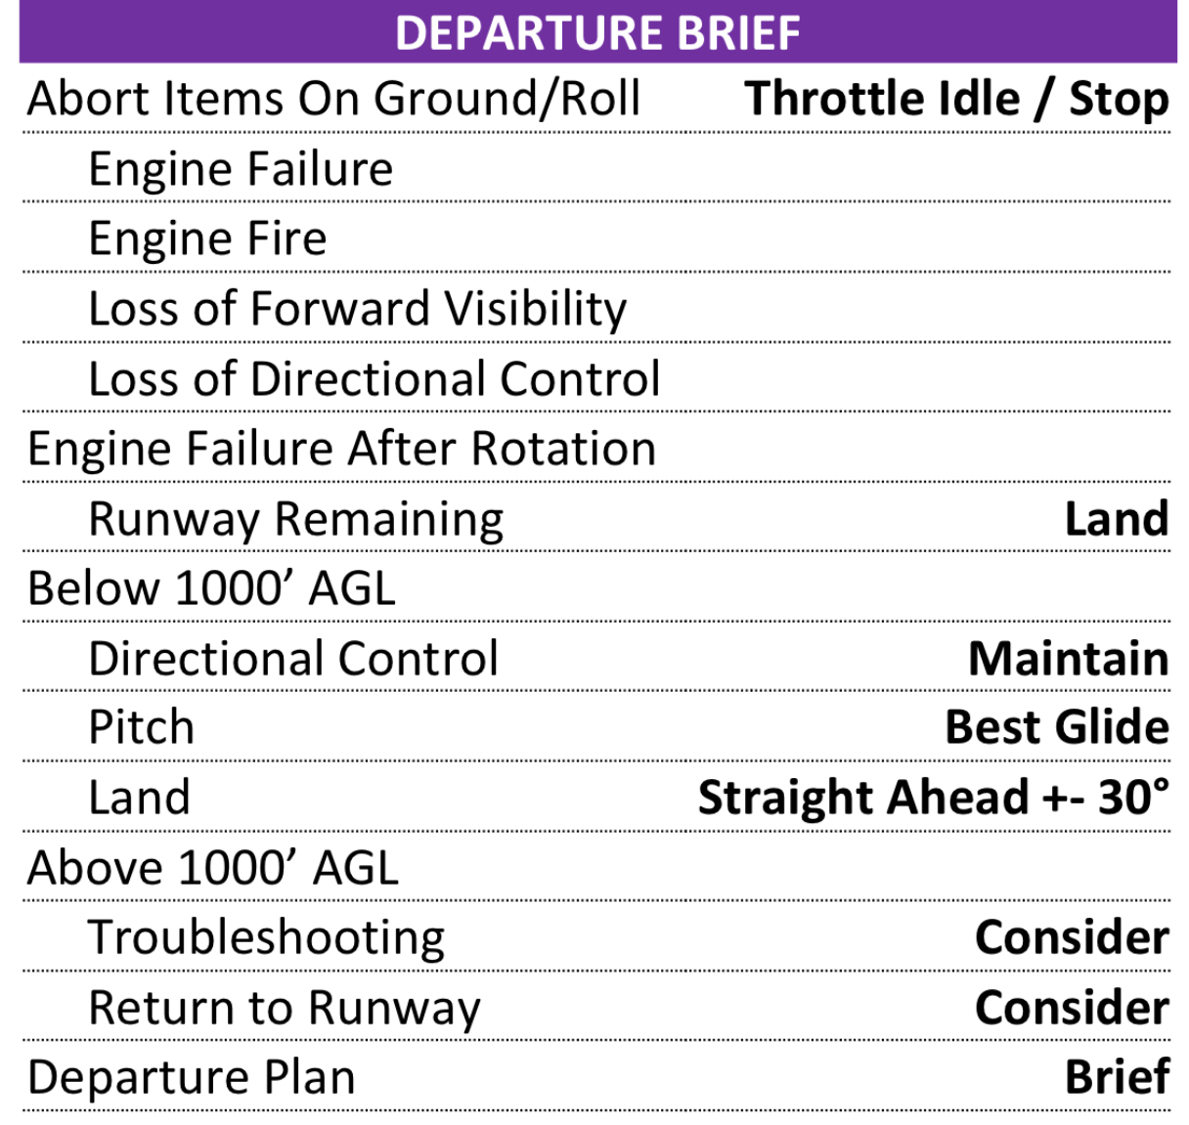Image resolution: width=1189 pixels, height=1125 pixels.
Task: Select the Pitch checklist item
Action: pos(142,728)
